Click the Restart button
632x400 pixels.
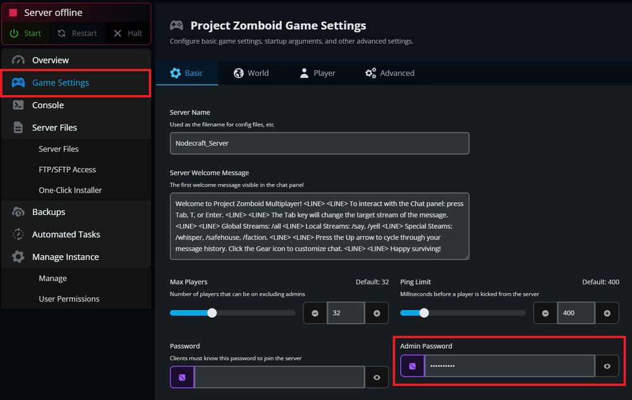(77, 33)
